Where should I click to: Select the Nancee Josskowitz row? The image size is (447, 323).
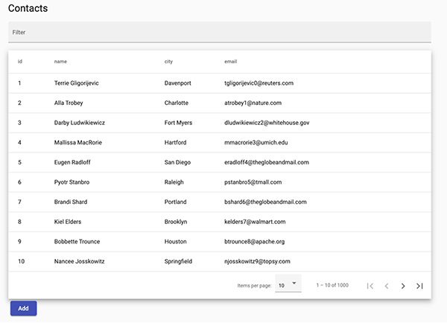(x=220, y=261)
